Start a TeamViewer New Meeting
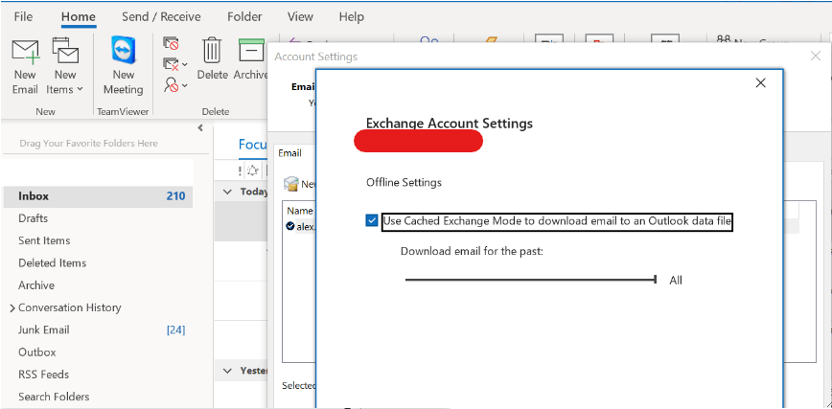Screen dimensions: 832x409 click(123, 67)
